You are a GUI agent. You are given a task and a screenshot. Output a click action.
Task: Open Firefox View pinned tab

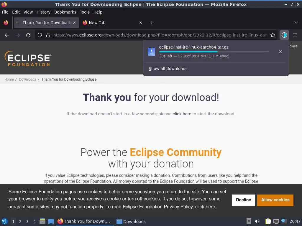coord(6,23)
